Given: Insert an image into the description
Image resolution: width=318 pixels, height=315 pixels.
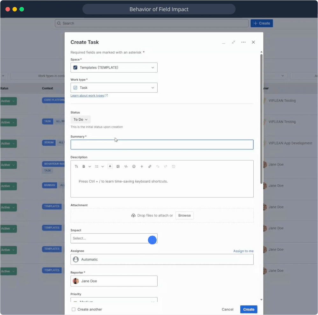Looking at the screenshot, I should [118, 166].
